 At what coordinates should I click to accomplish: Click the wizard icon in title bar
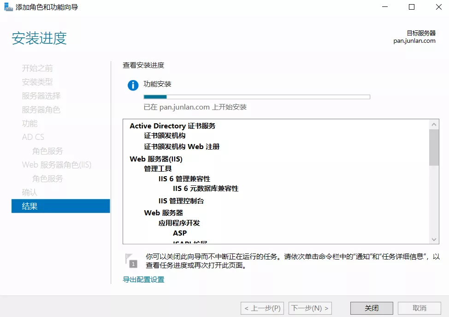tap(8, 7)
